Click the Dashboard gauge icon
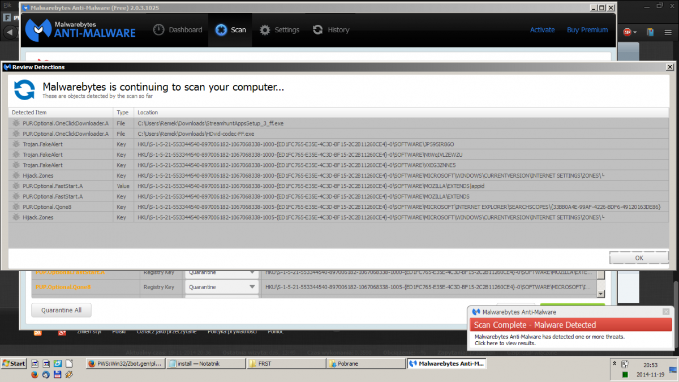Screen dimensions: 679x382 coord(159,30)
